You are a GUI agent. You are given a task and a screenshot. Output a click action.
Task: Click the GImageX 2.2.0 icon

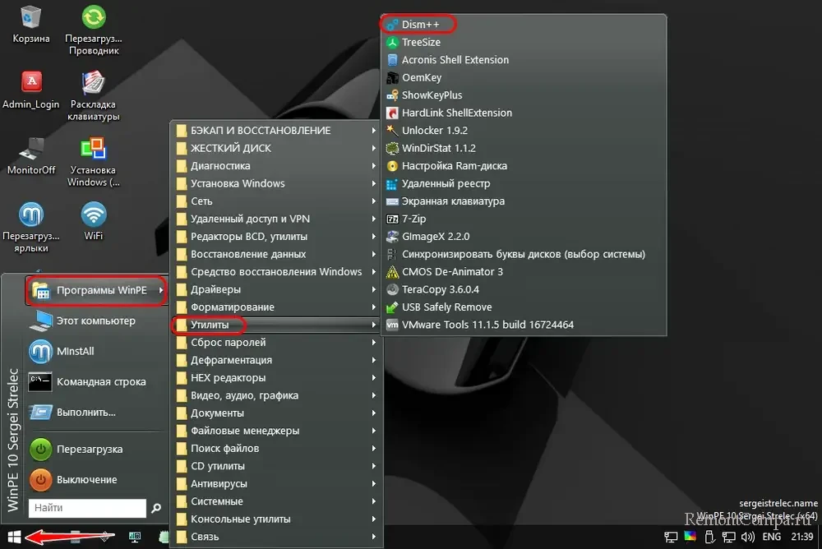(392, 237)
